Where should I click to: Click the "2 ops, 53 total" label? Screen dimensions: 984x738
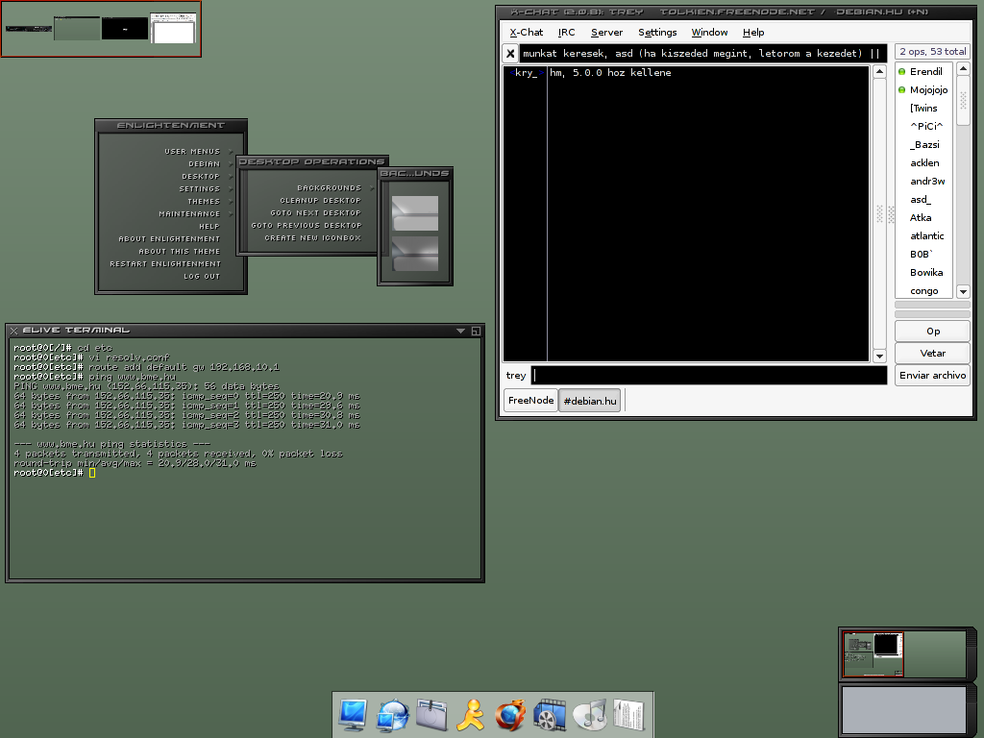932,52
